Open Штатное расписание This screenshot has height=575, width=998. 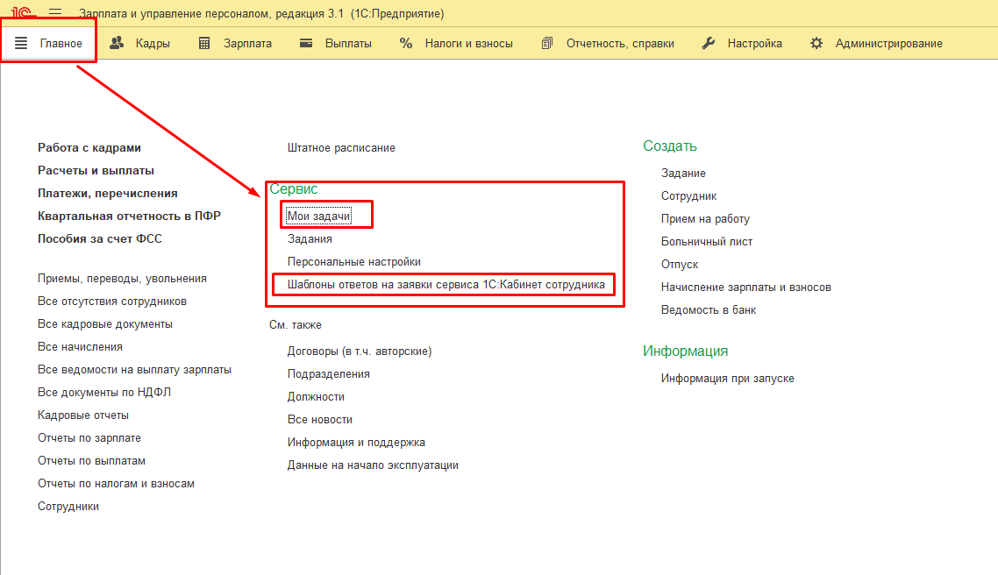[341, 147]
